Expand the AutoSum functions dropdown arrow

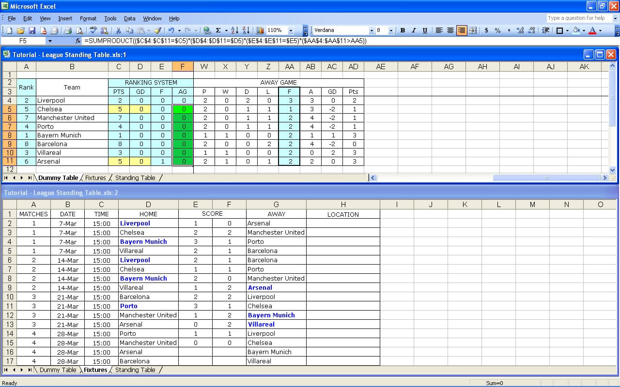226,30
